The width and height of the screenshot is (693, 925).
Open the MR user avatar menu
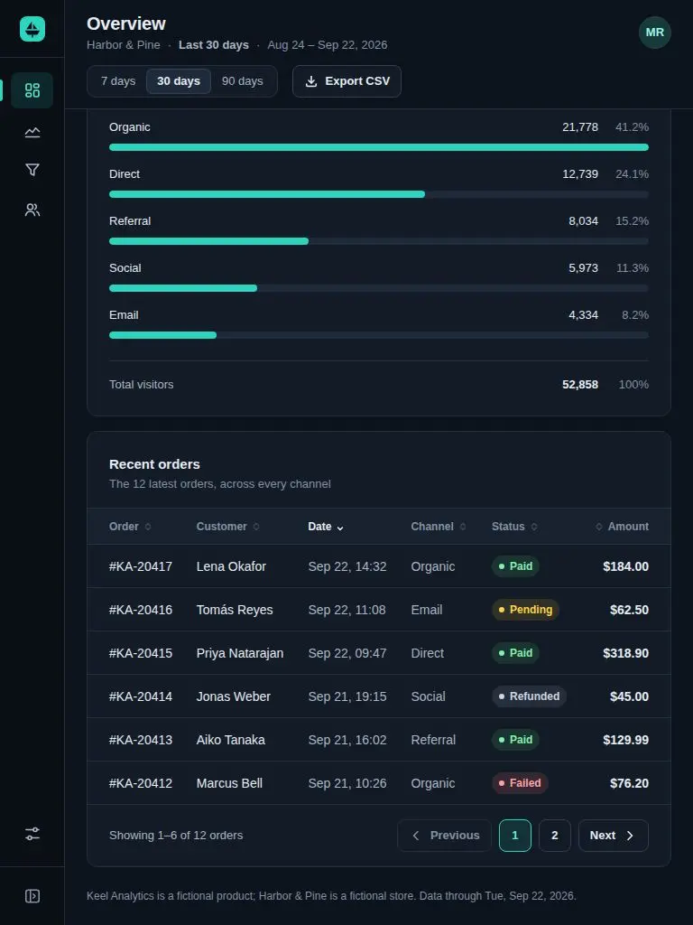click(x=655, y=33)
